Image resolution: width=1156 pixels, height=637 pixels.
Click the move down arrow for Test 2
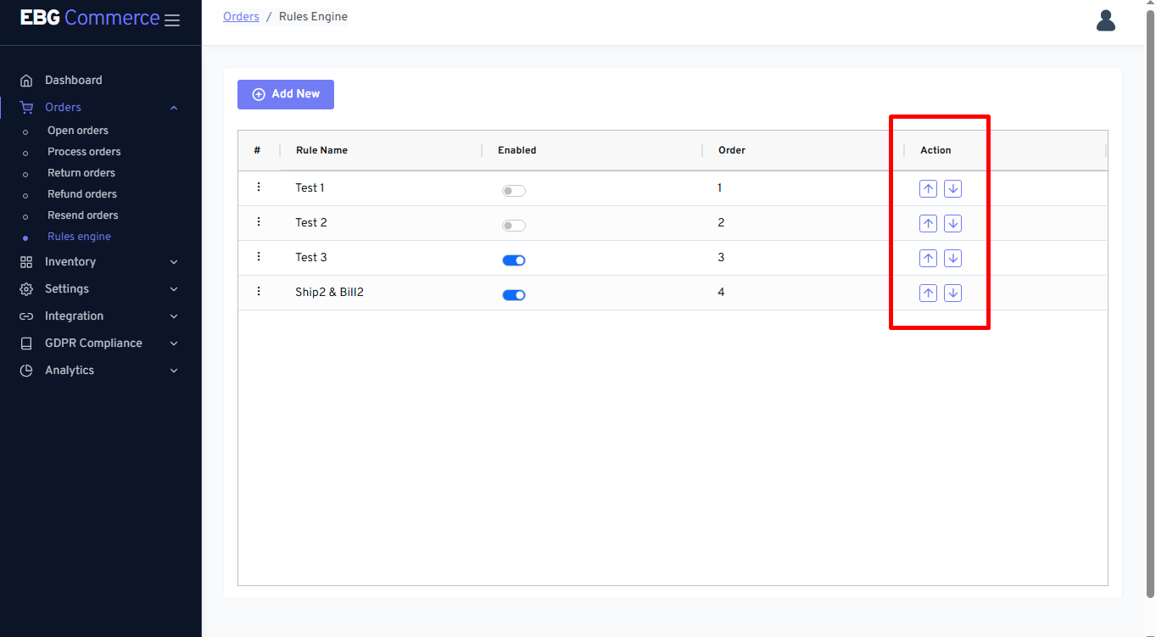click(x=952, y=224)
